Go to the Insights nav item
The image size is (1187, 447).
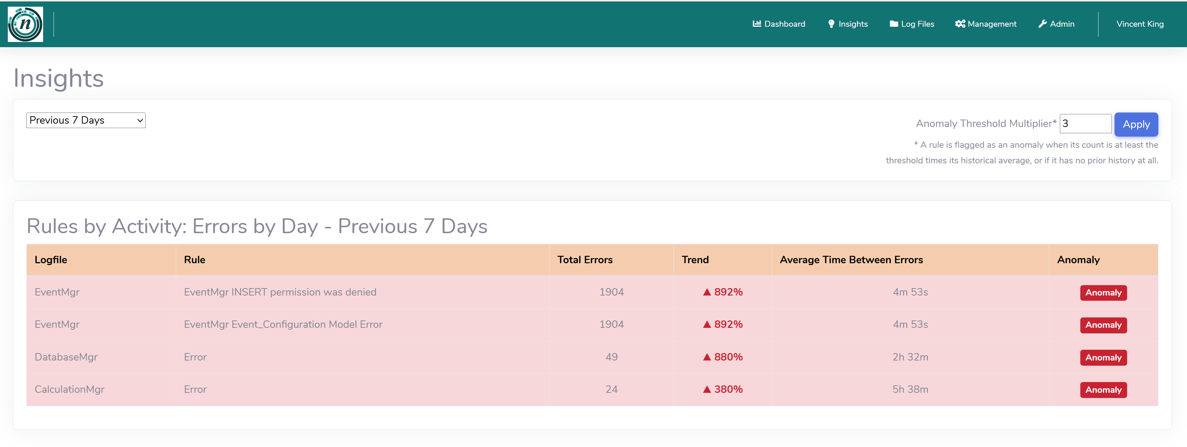[848, 24]
